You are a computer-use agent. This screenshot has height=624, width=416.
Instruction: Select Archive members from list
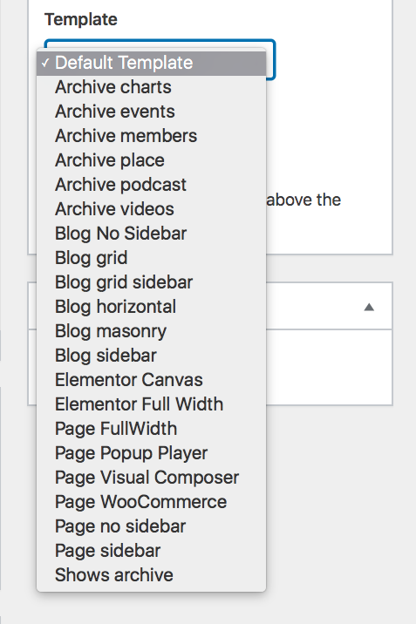[x=151, y=136]
